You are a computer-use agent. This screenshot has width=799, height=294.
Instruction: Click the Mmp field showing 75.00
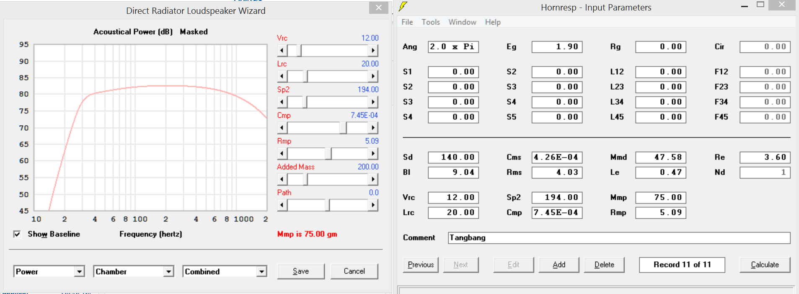(x=661, y=198)
